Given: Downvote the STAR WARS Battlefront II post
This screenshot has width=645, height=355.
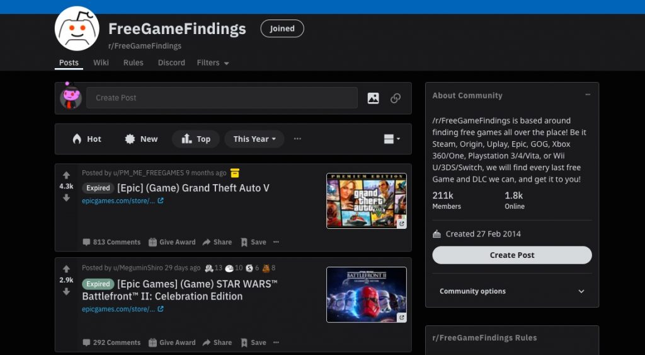Looking at the screenshot, I should click(66, 291).
